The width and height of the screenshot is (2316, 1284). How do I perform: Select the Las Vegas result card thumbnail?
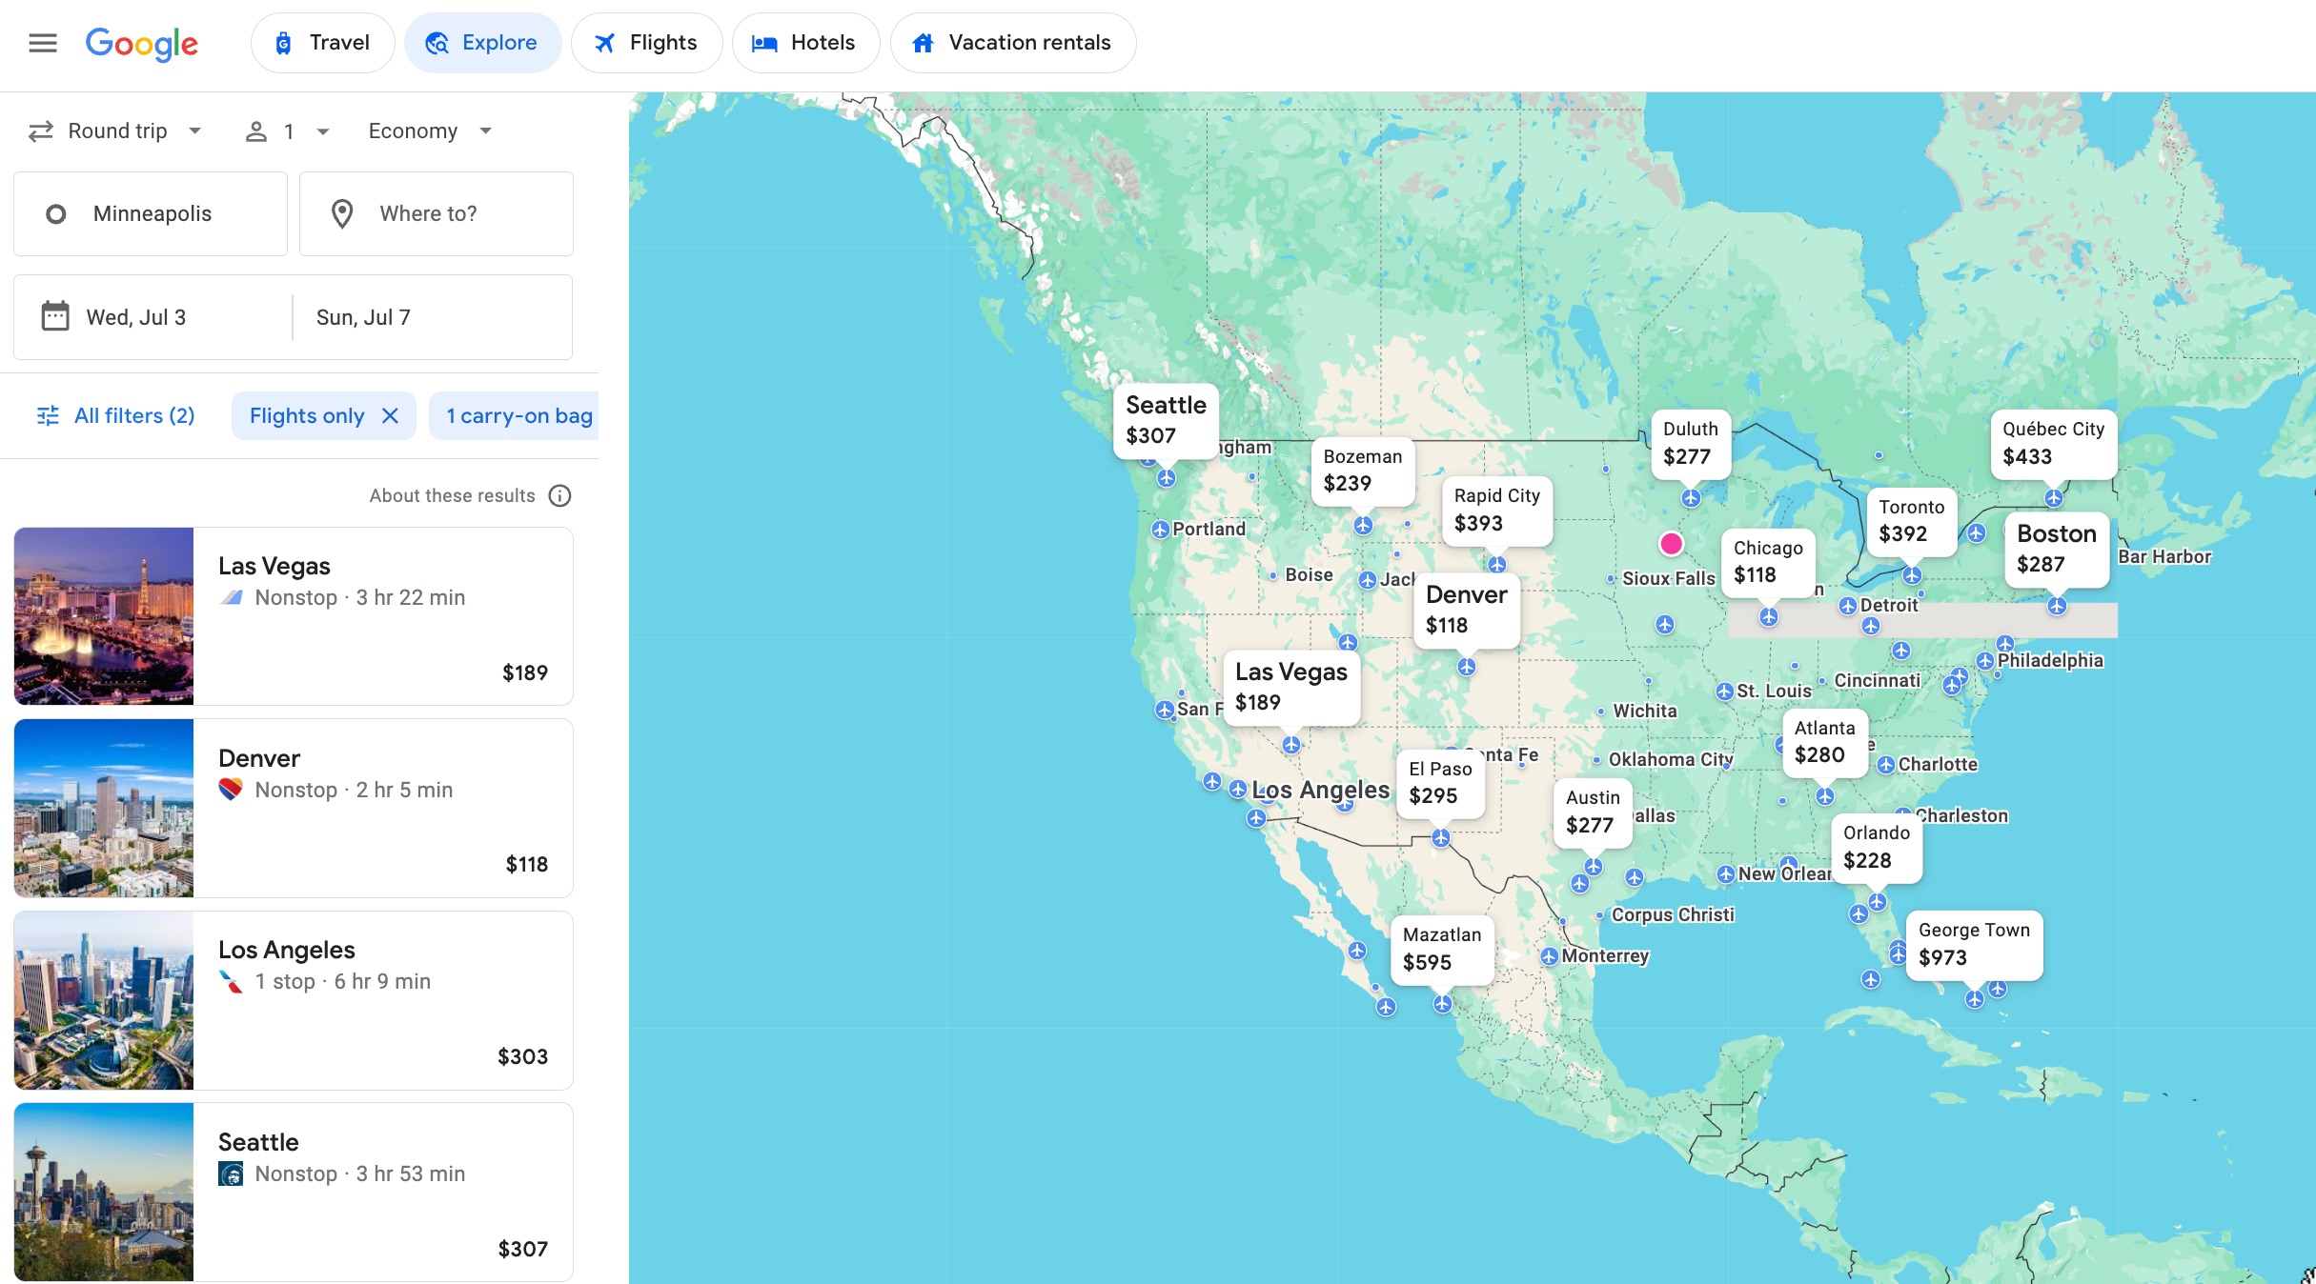[104, 616]
